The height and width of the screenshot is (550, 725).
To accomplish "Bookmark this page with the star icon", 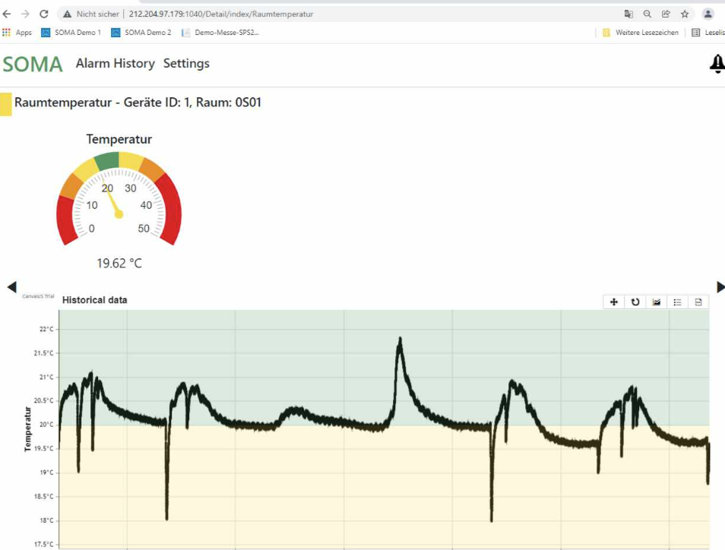I will click(x=685, y=14).
